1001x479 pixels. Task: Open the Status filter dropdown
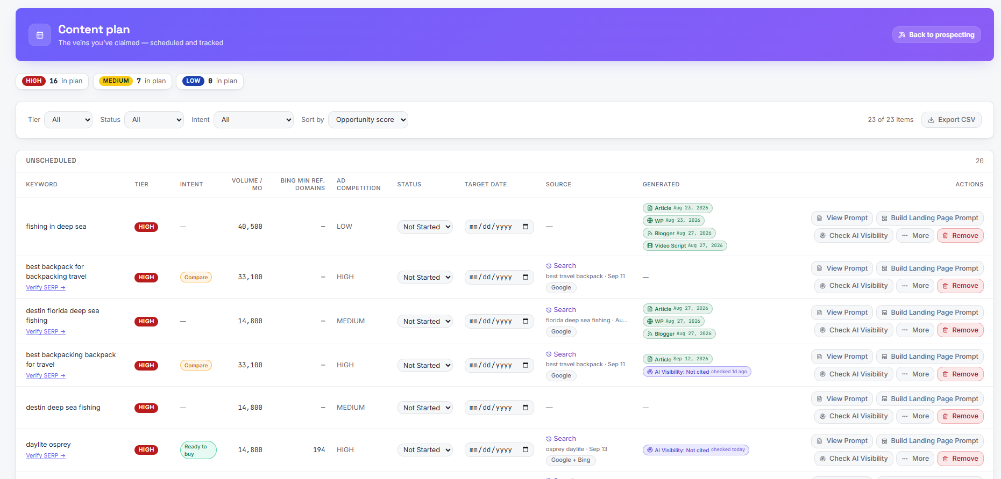[x=154, y=120]
